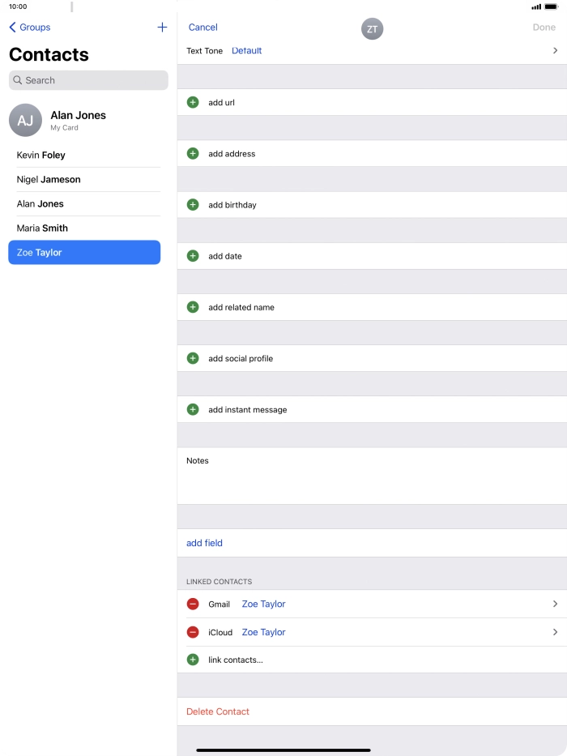Tap green plus beside add address
567x756 pixels.
[193, 154]
